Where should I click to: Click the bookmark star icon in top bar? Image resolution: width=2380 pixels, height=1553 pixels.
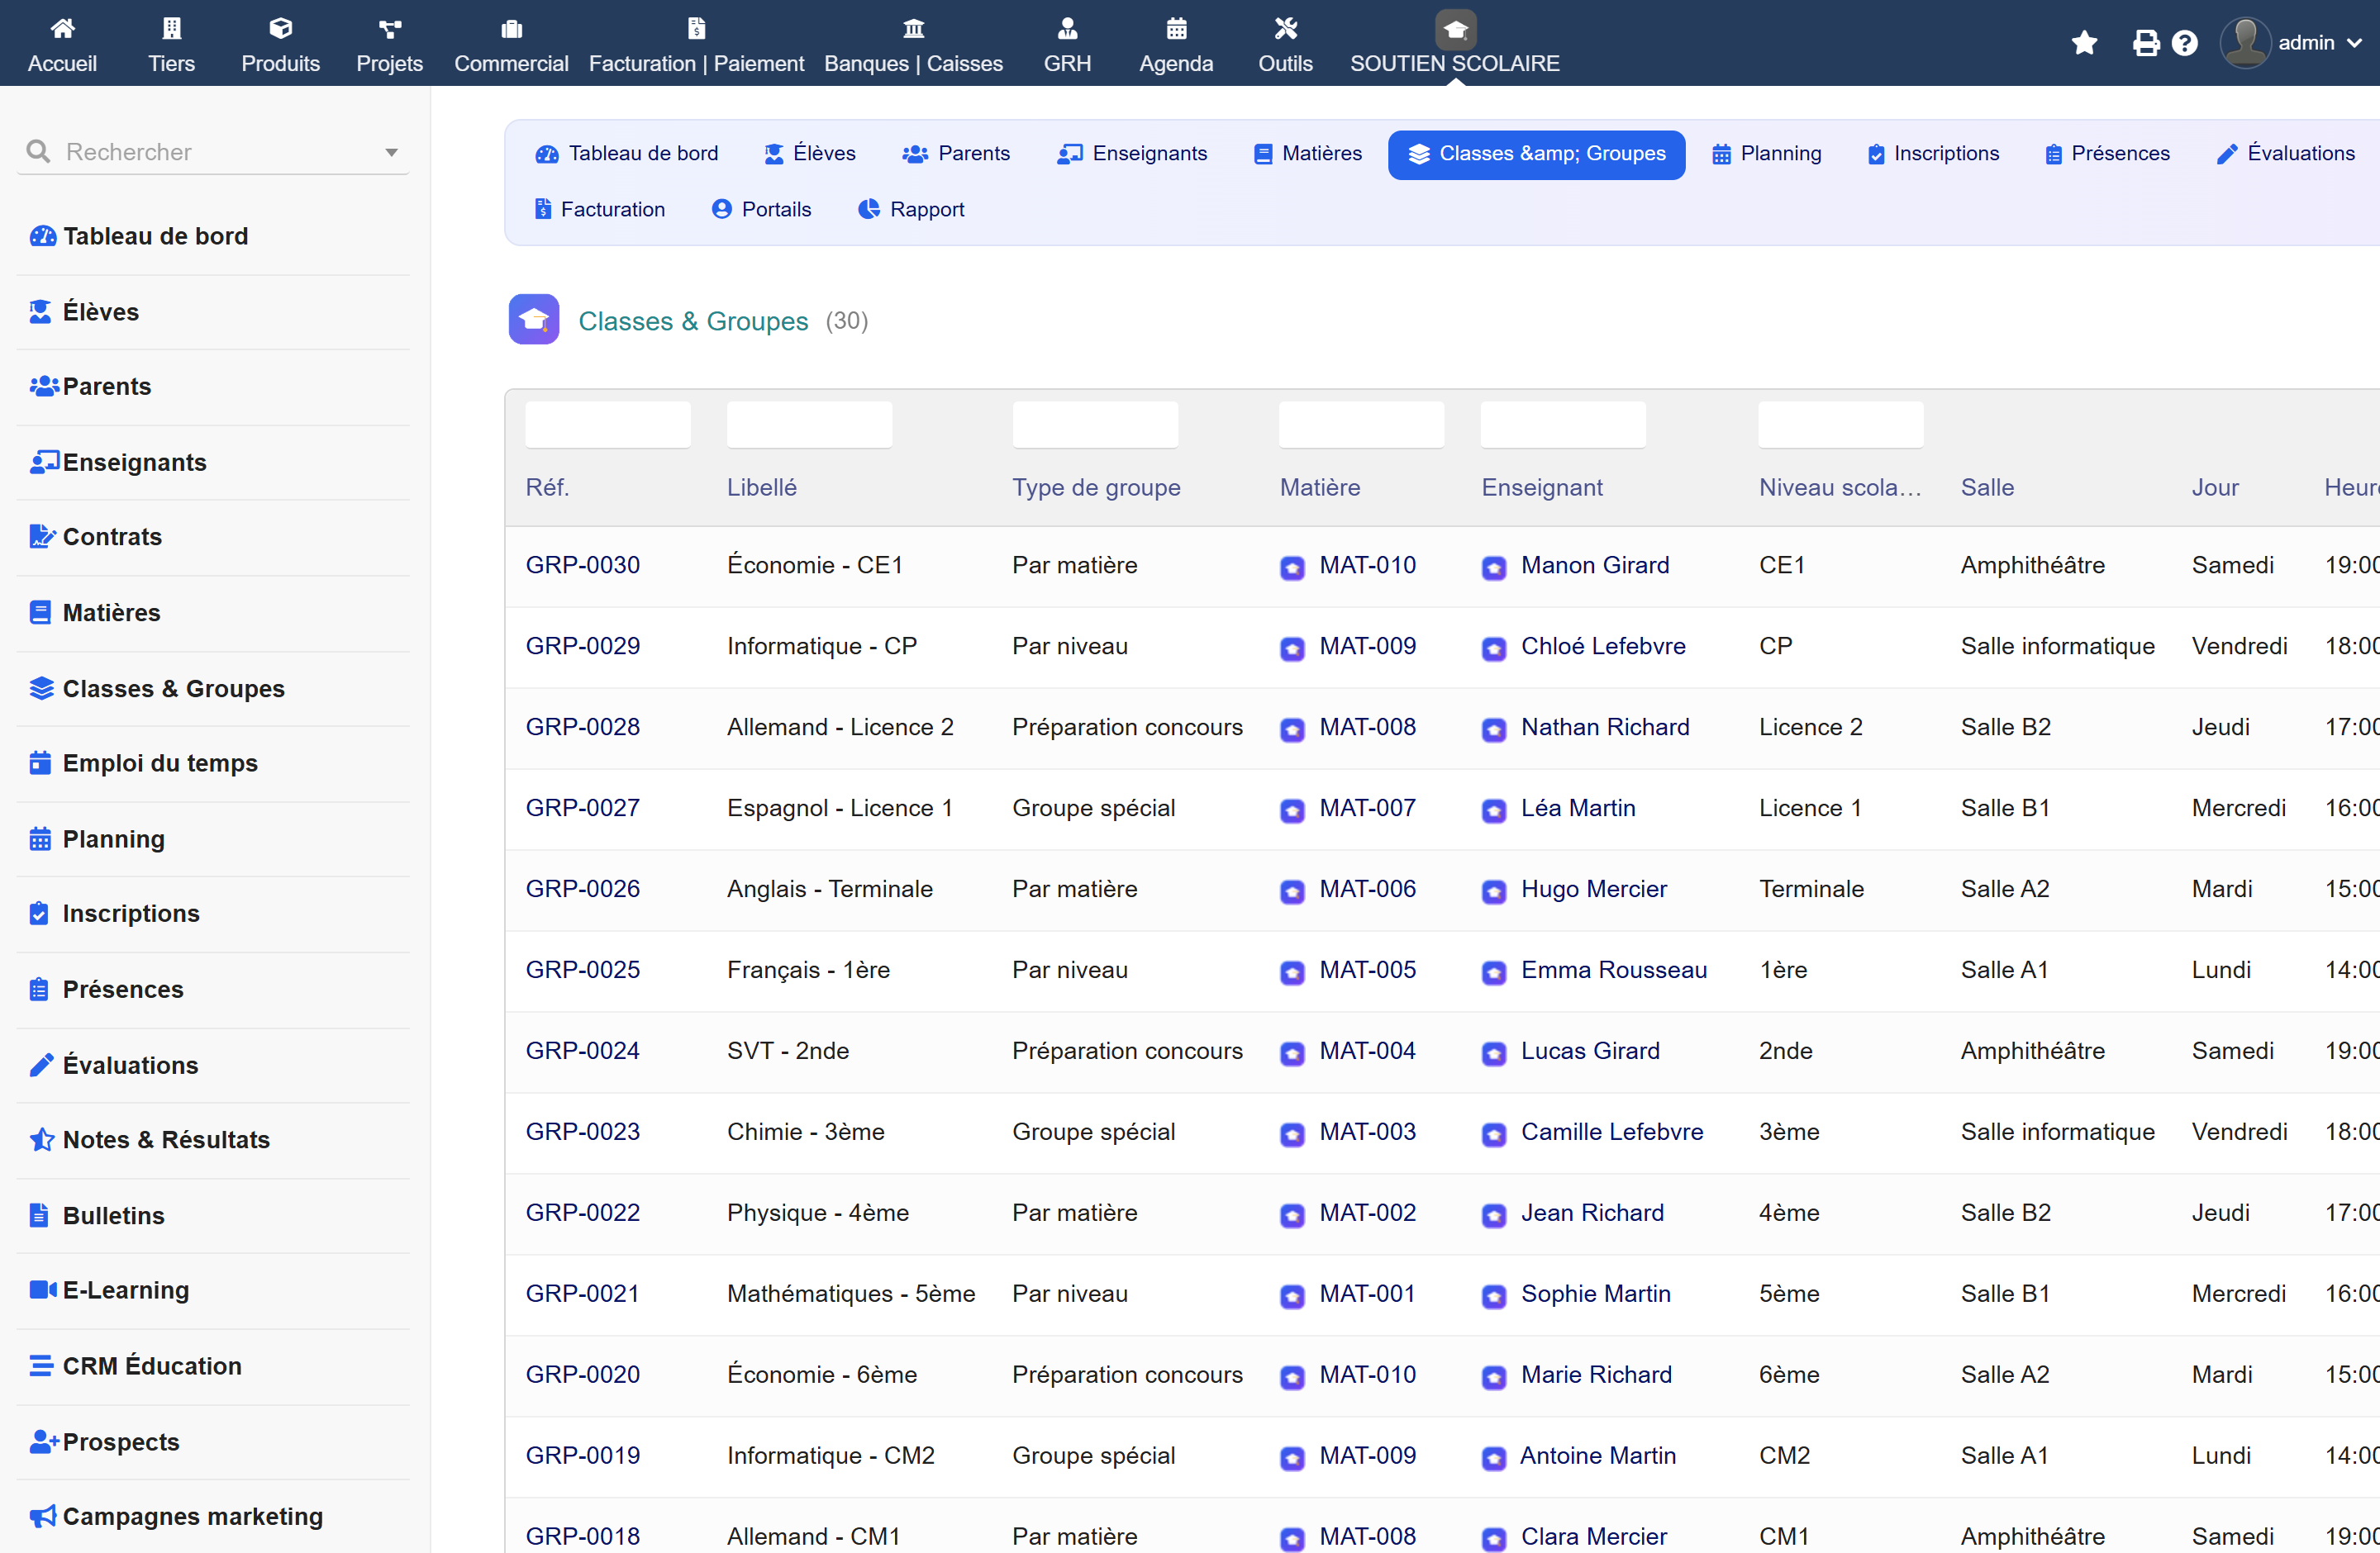click(2084, 43)
